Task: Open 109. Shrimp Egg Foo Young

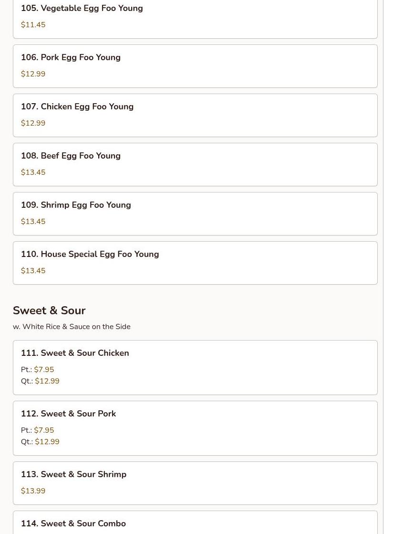Action: (76, 205)
